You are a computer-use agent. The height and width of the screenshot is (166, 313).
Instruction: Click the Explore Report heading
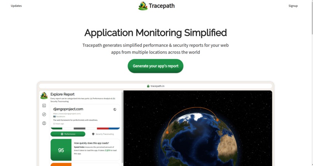pos(62,94)
